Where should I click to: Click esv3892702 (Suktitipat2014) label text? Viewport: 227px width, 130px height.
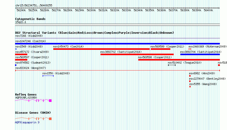tap(121, 52)
